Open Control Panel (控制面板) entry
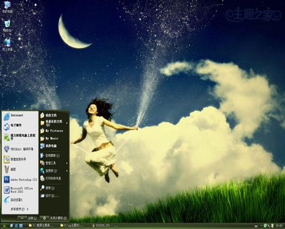 tap(54, 156)
